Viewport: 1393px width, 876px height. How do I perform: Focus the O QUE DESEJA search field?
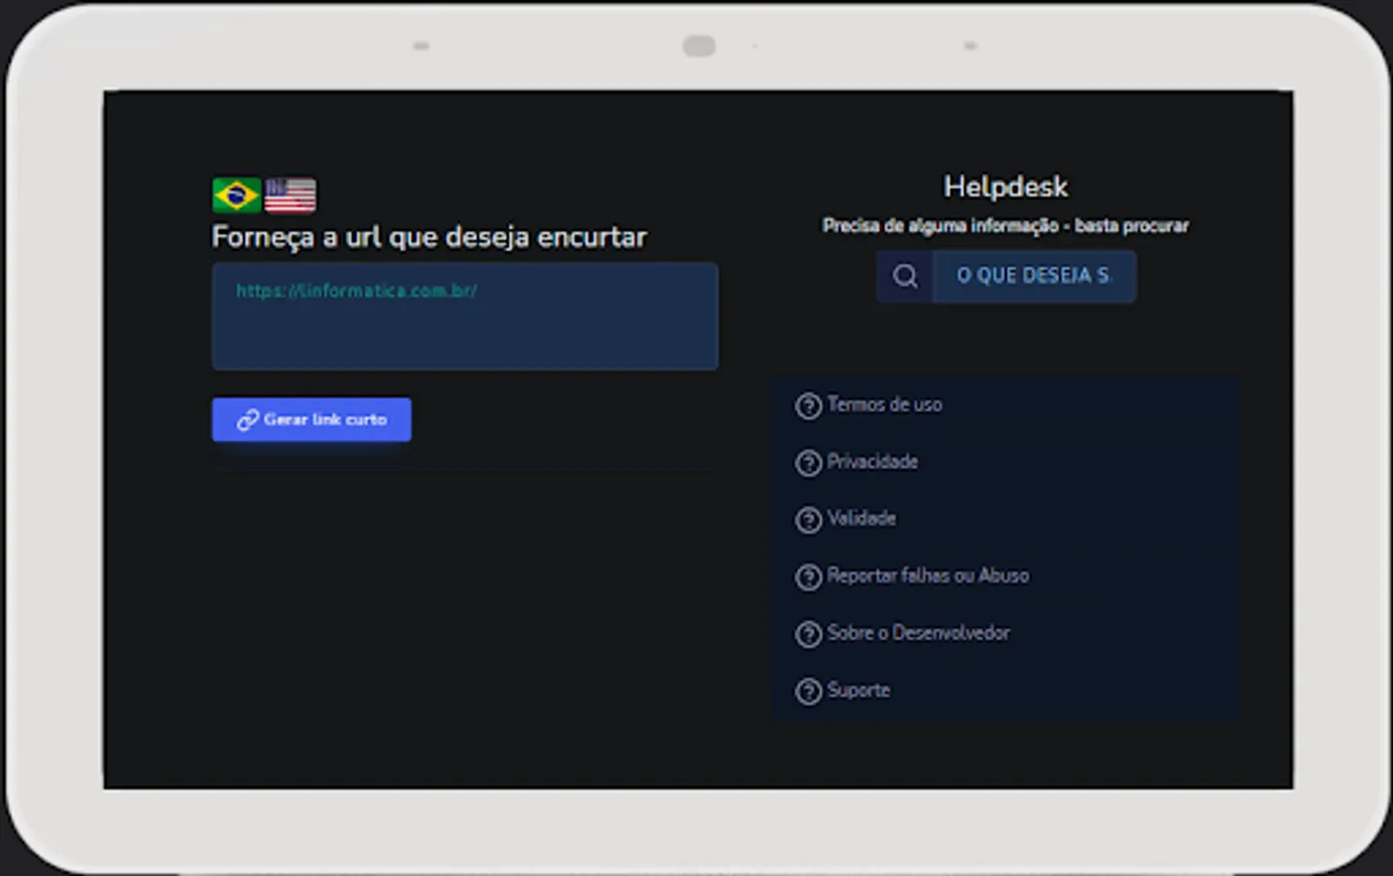[1034, 276]
